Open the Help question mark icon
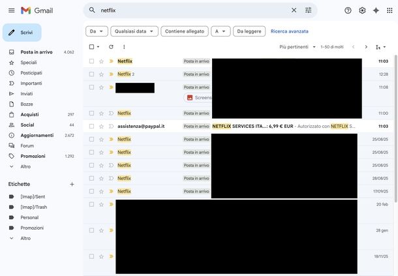The width and height of the screenshot is (398, 276). coord(348,10)
